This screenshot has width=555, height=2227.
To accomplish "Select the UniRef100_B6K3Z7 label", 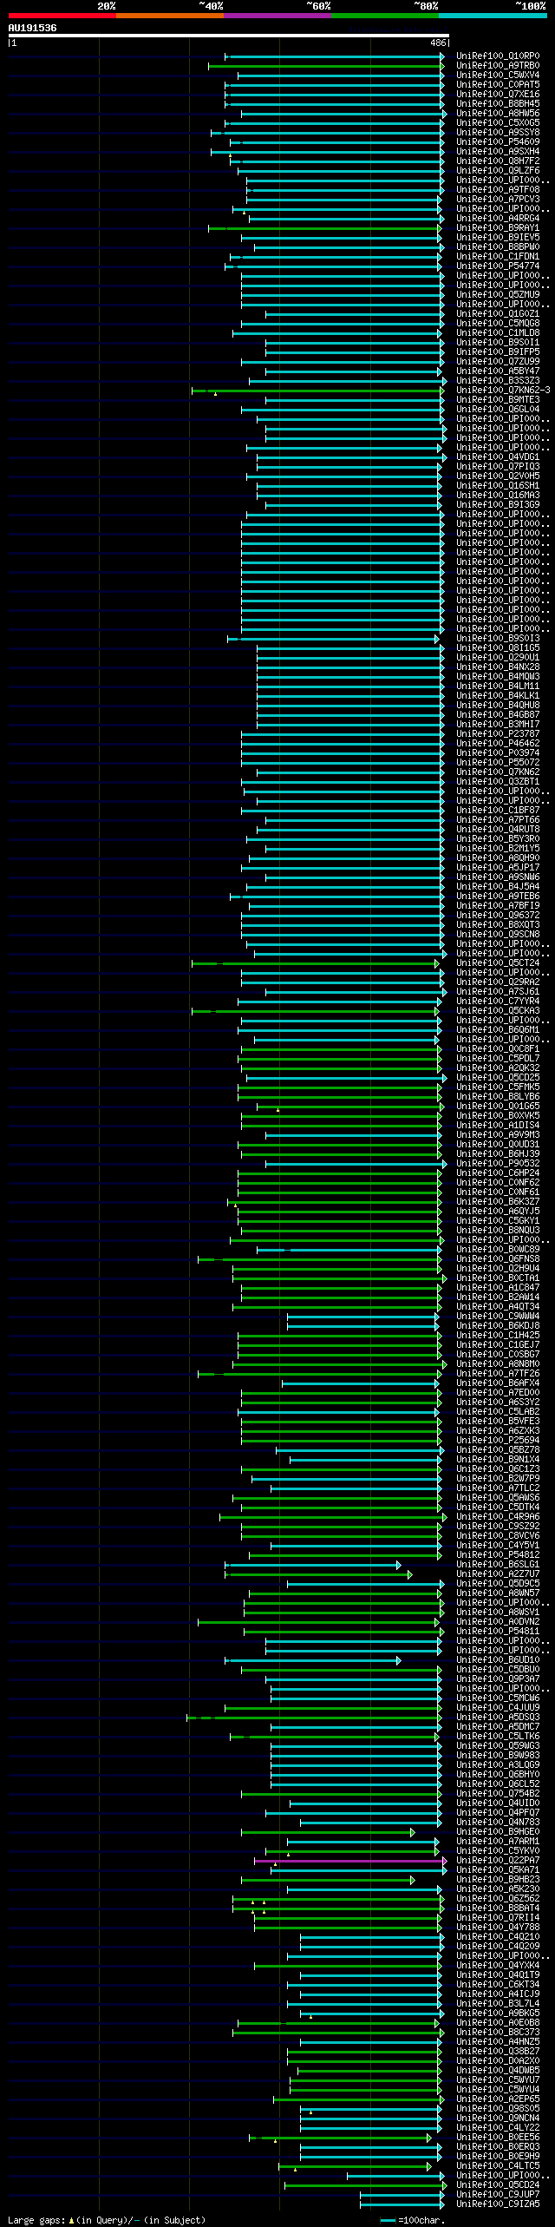I will click(x=498, y=1202).
